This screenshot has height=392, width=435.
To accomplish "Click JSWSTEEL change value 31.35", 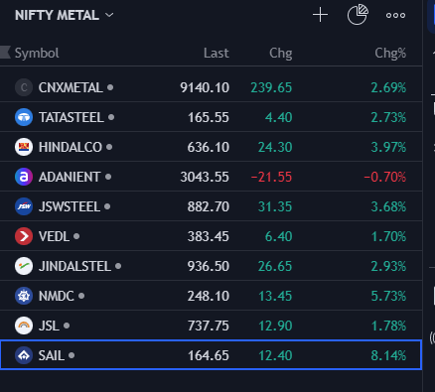I will (275, 206).
